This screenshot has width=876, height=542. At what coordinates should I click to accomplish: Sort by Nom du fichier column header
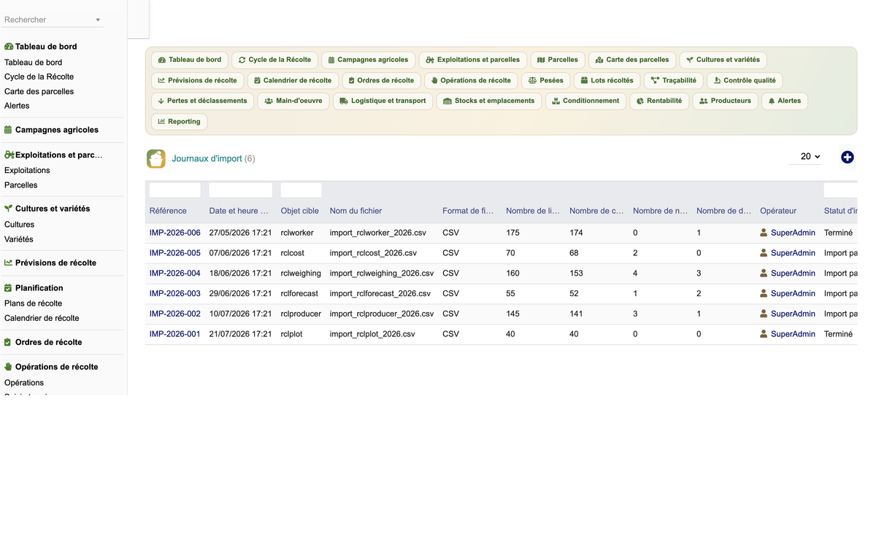356,211
